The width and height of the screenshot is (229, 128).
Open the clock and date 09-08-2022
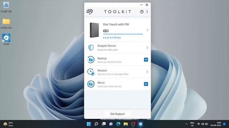pos(216,124)
